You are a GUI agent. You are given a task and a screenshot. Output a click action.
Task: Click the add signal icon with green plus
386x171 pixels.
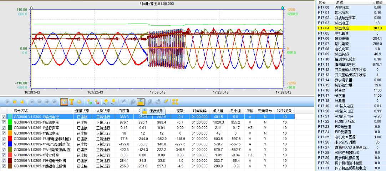90,102
